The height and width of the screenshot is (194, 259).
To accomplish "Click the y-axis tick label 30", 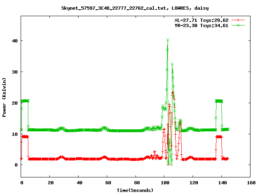I will pyautogui.click(x=15, y=72).
